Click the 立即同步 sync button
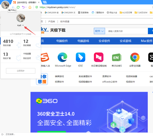This screenshot has height=136, width=153. coord(21,71)
